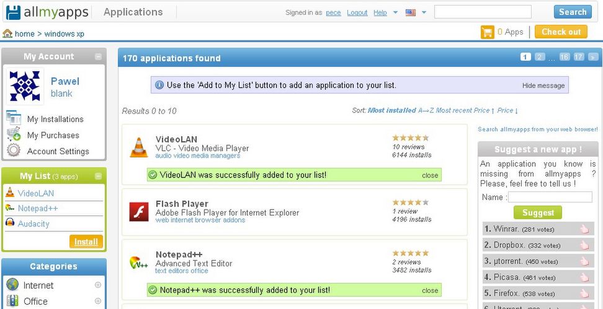
Task: Click the home house icon in breadcrumb
Action: pyautogui.click(x=7, y=33)
